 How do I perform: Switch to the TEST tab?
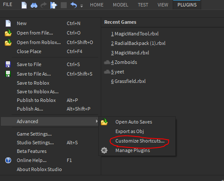tap(143, 5)
